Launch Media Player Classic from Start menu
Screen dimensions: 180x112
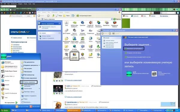pos(9,71)
